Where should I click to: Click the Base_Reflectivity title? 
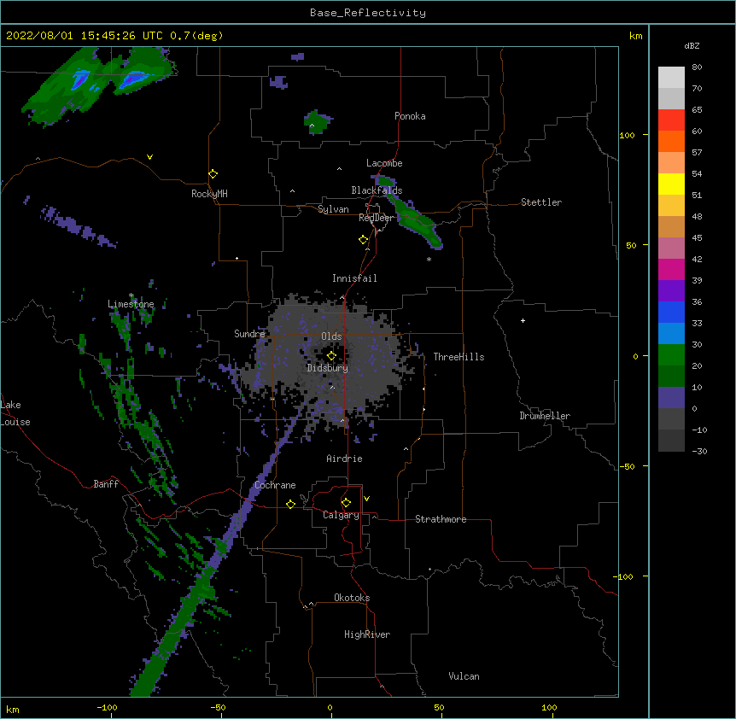pyautogui.click(x=368, y=13)
